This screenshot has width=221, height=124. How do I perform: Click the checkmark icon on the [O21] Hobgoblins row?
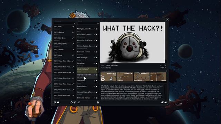click(x=73, y=44)
